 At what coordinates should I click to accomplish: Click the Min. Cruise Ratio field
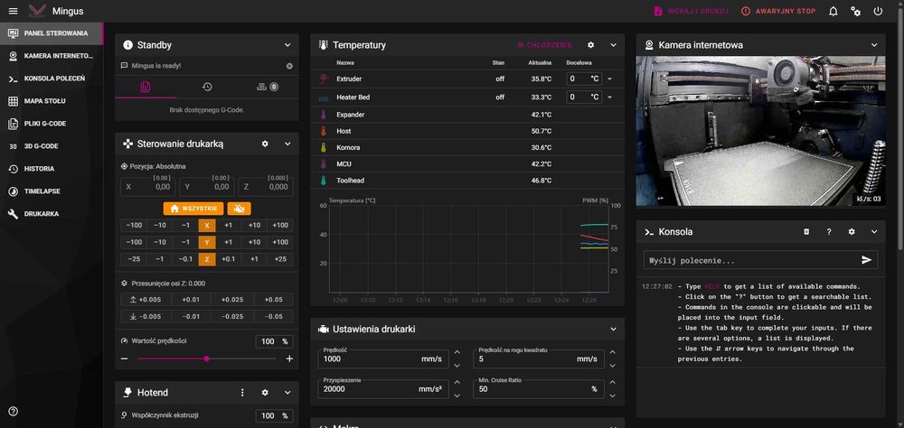(539, 389)
